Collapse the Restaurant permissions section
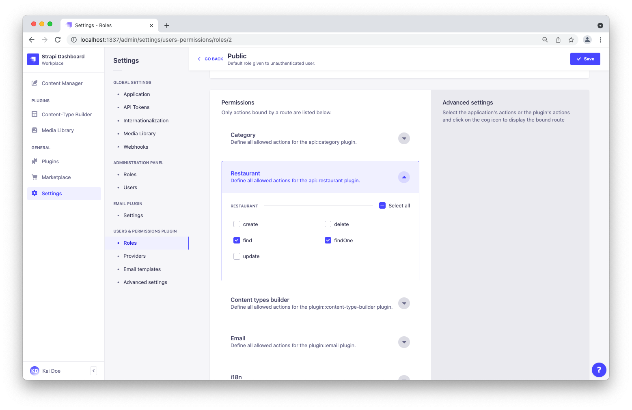The image size is (632, 410). click(x=404, y=177)
